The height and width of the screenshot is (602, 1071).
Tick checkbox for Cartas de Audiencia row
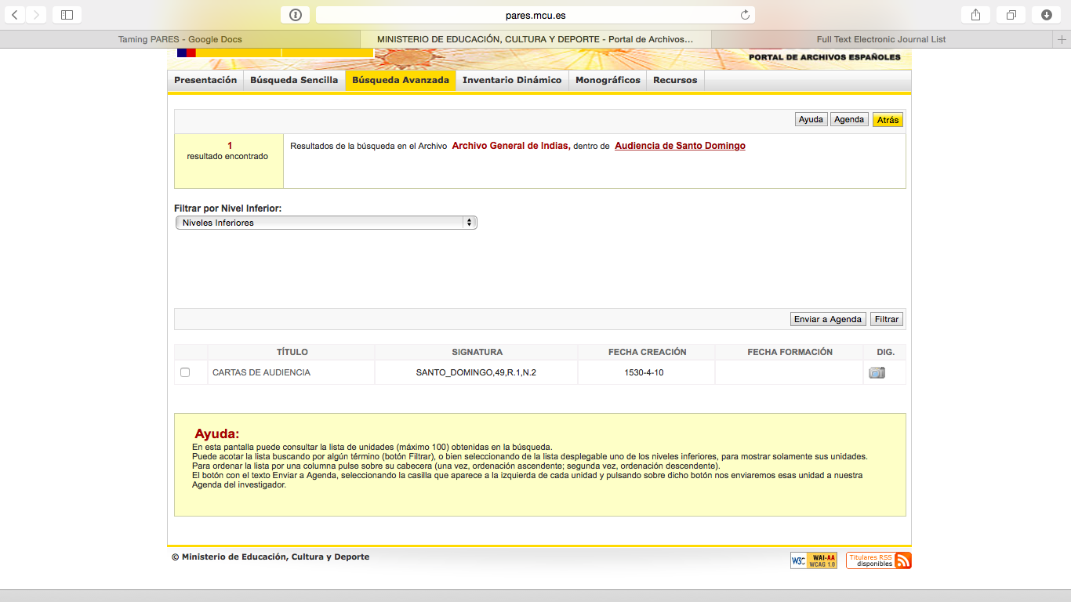[185, 372]
